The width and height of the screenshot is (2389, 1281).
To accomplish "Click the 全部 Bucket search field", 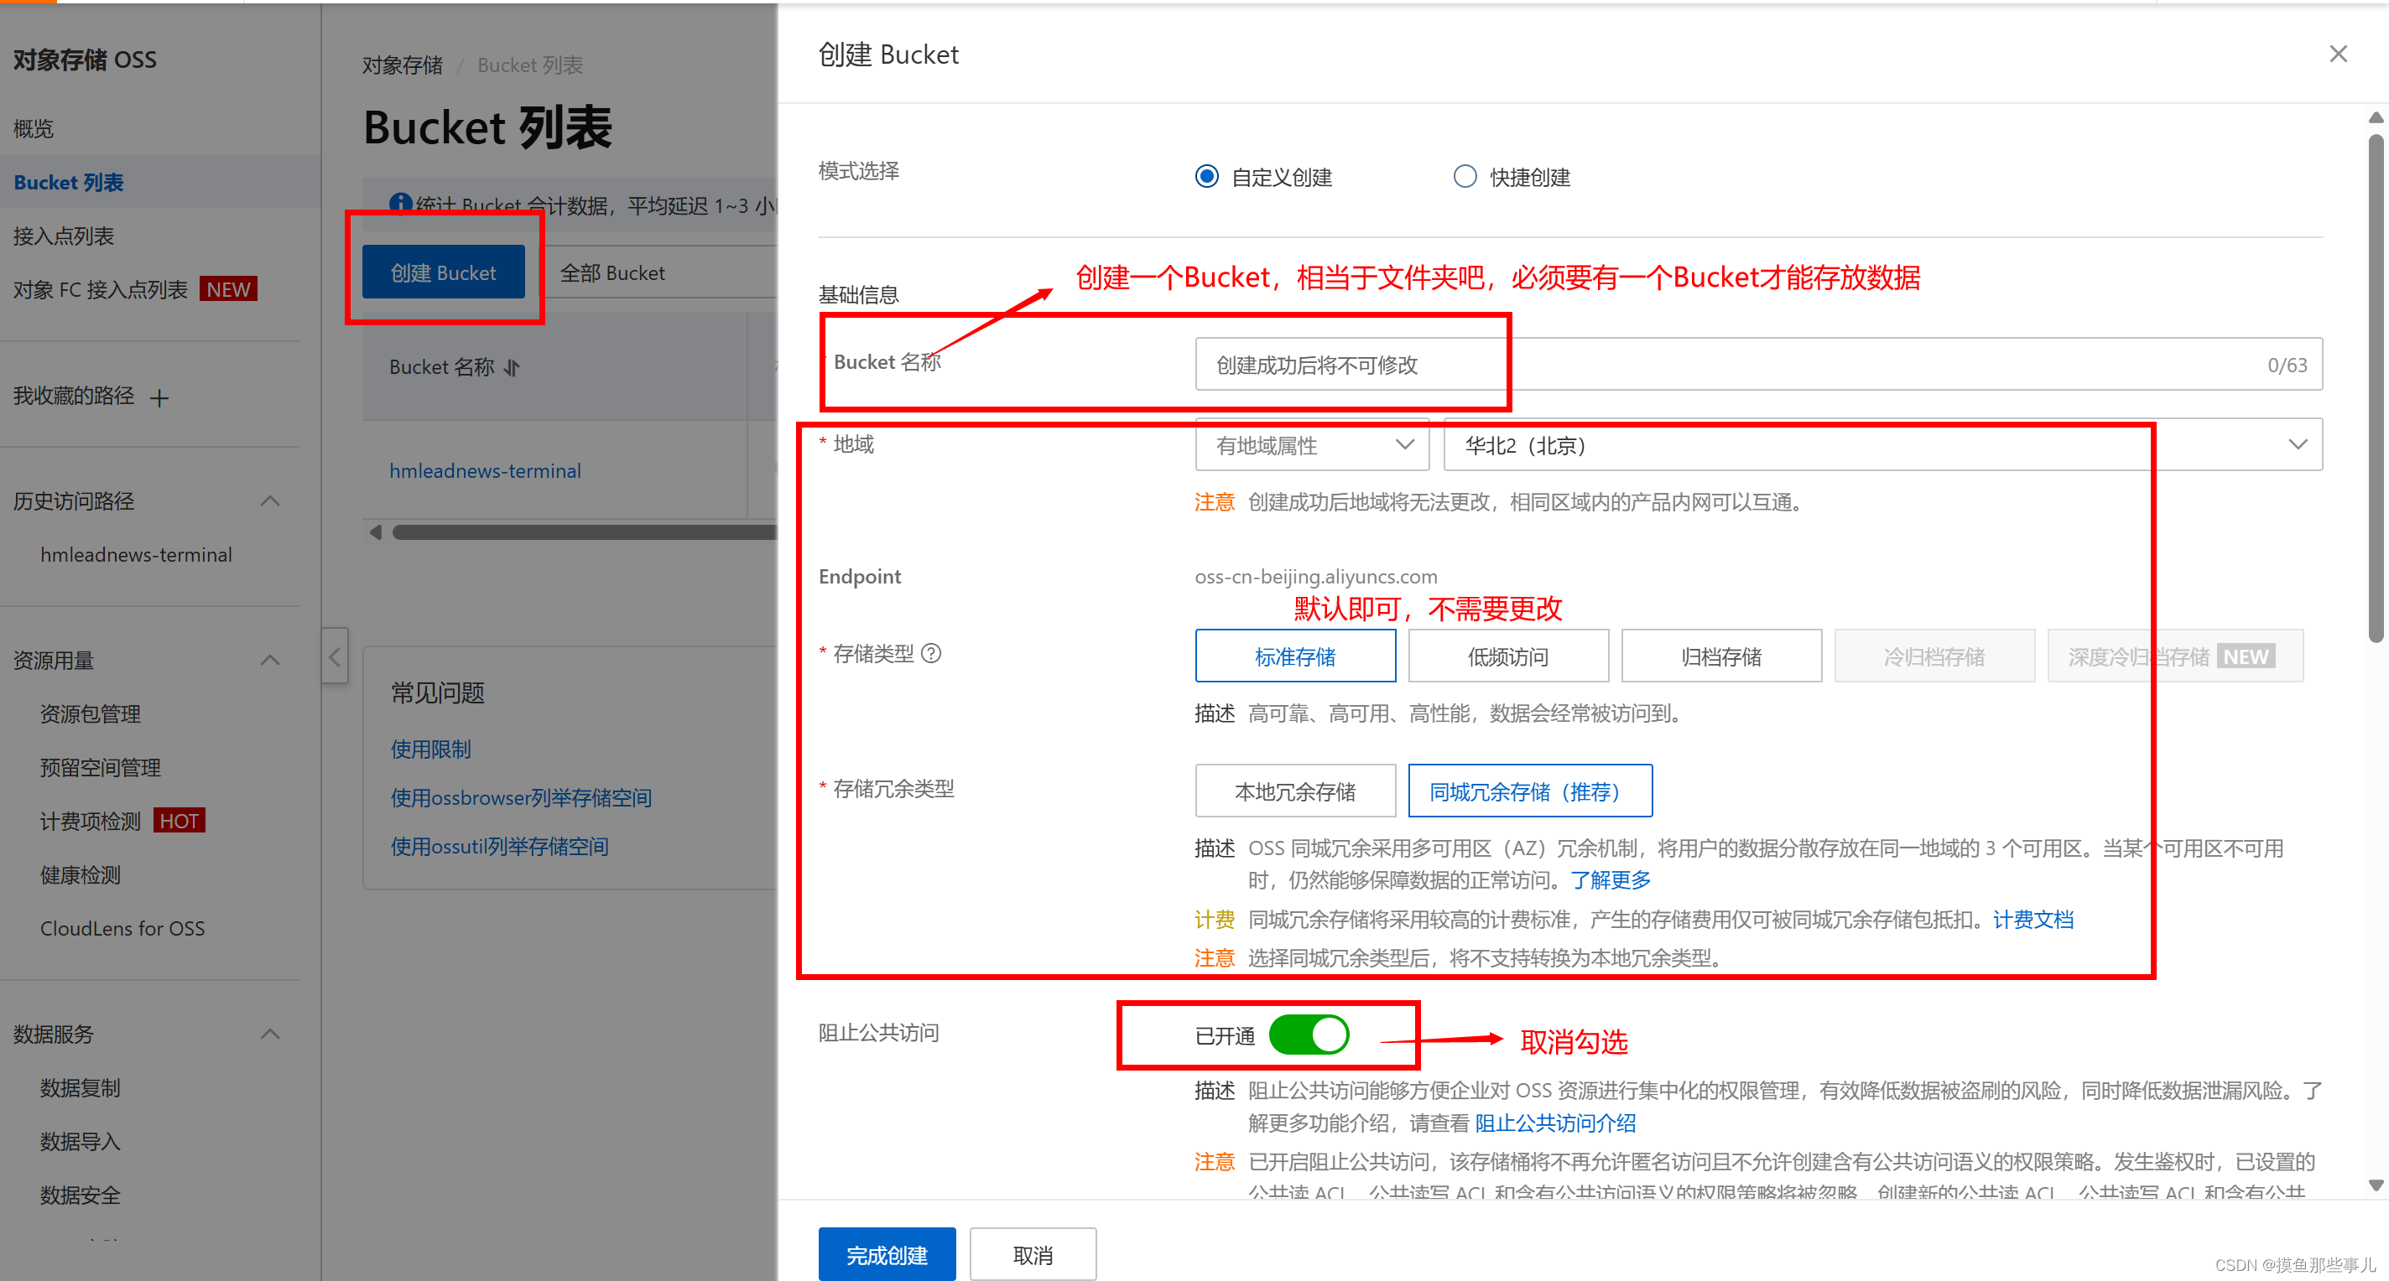I will click(x=660, y=272).
